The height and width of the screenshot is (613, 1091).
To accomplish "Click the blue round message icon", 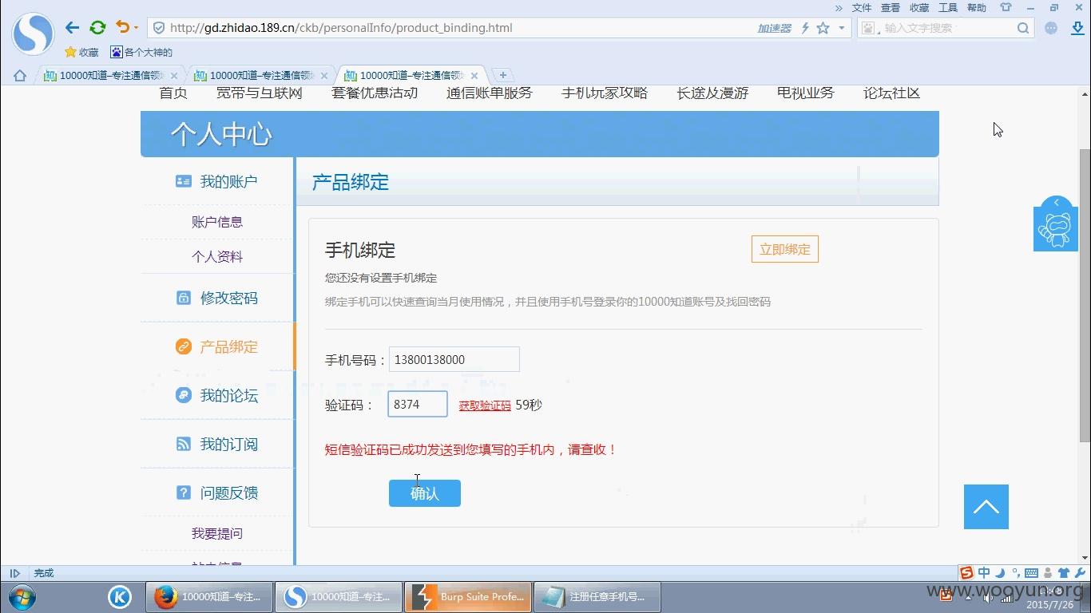I will click(1051, 28).
